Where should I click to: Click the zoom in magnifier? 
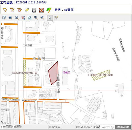10,17
